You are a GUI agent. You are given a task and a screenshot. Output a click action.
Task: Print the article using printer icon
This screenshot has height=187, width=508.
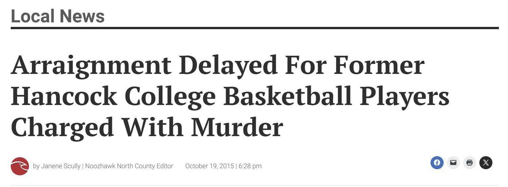point(469,163)
